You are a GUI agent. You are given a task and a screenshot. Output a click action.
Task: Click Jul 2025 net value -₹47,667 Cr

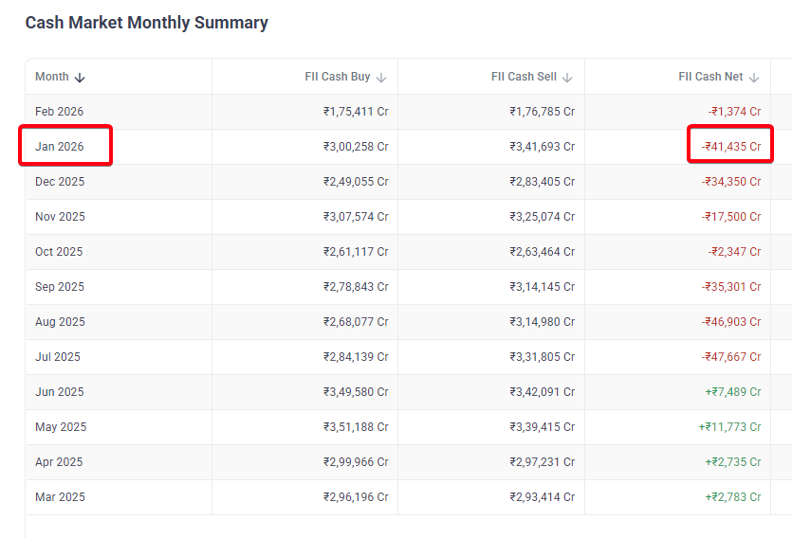click(731, 357)
